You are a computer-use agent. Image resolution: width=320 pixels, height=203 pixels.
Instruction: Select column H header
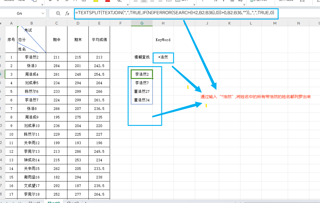[x=163, y=23]
